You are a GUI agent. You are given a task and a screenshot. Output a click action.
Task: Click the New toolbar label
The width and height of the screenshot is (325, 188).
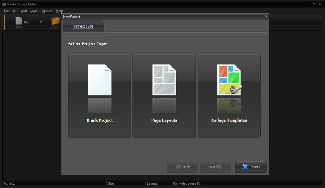coord(27,22)
